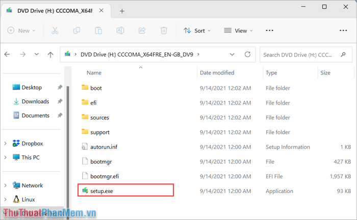Click pin icon beside Downloads

[x=60, y=101]
